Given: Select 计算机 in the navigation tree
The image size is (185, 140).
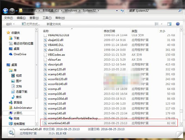Looking at the screenshot, I should [x=18, y=113].
